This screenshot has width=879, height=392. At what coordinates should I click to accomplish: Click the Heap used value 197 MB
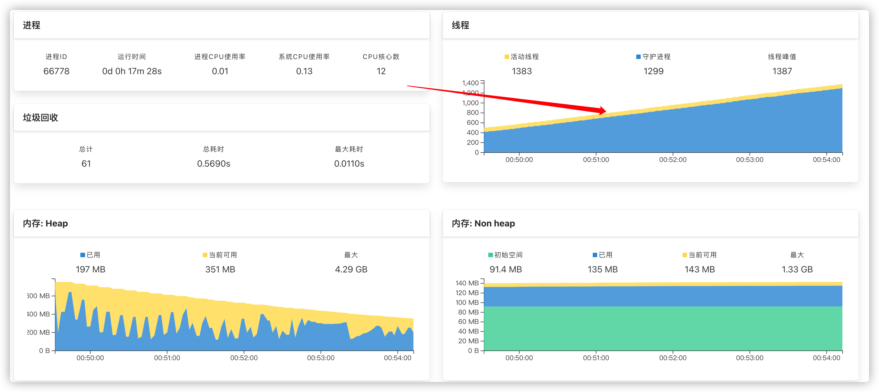[x=90, y=270]
